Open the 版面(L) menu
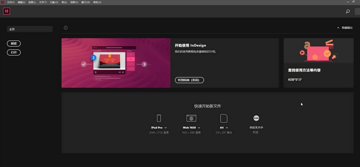Image resolution: width=360 pixels, height=167 pixels. tap(32, 2)
